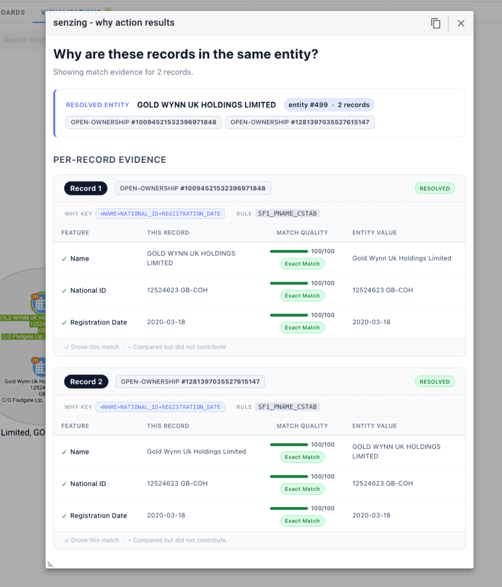
Task: Click Record 2 why key chip
Action: [160, 406]
